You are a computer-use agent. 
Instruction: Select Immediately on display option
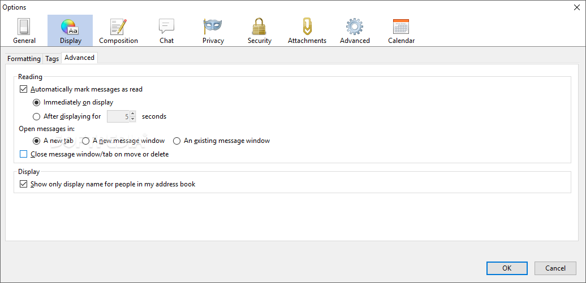[x=36, y=102]
